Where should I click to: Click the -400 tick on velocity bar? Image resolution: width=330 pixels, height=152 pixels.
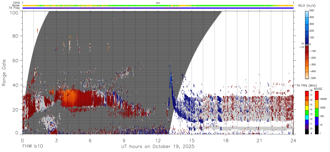(x=313, y=72)
